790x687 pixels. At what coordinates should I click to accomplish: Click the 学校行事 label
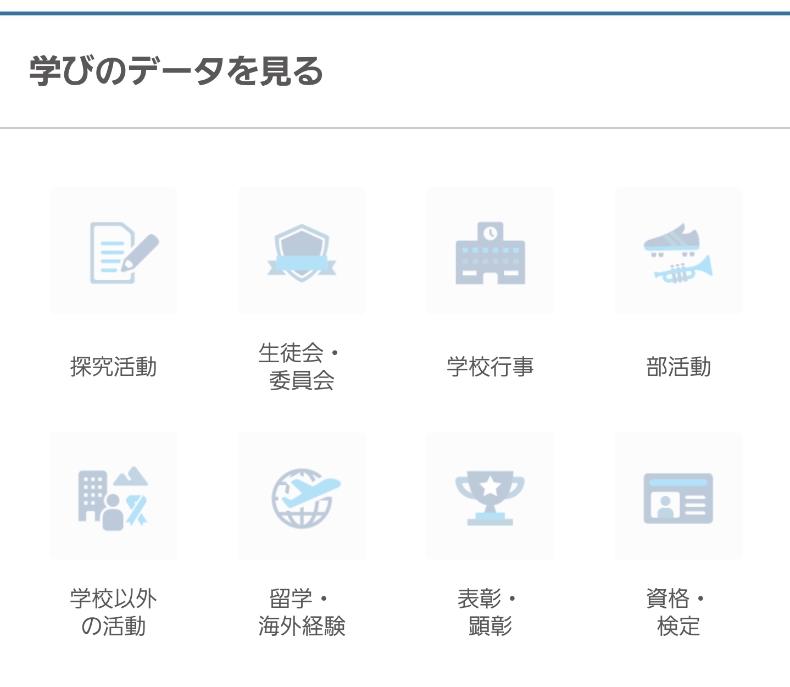[x=490, y=367]
